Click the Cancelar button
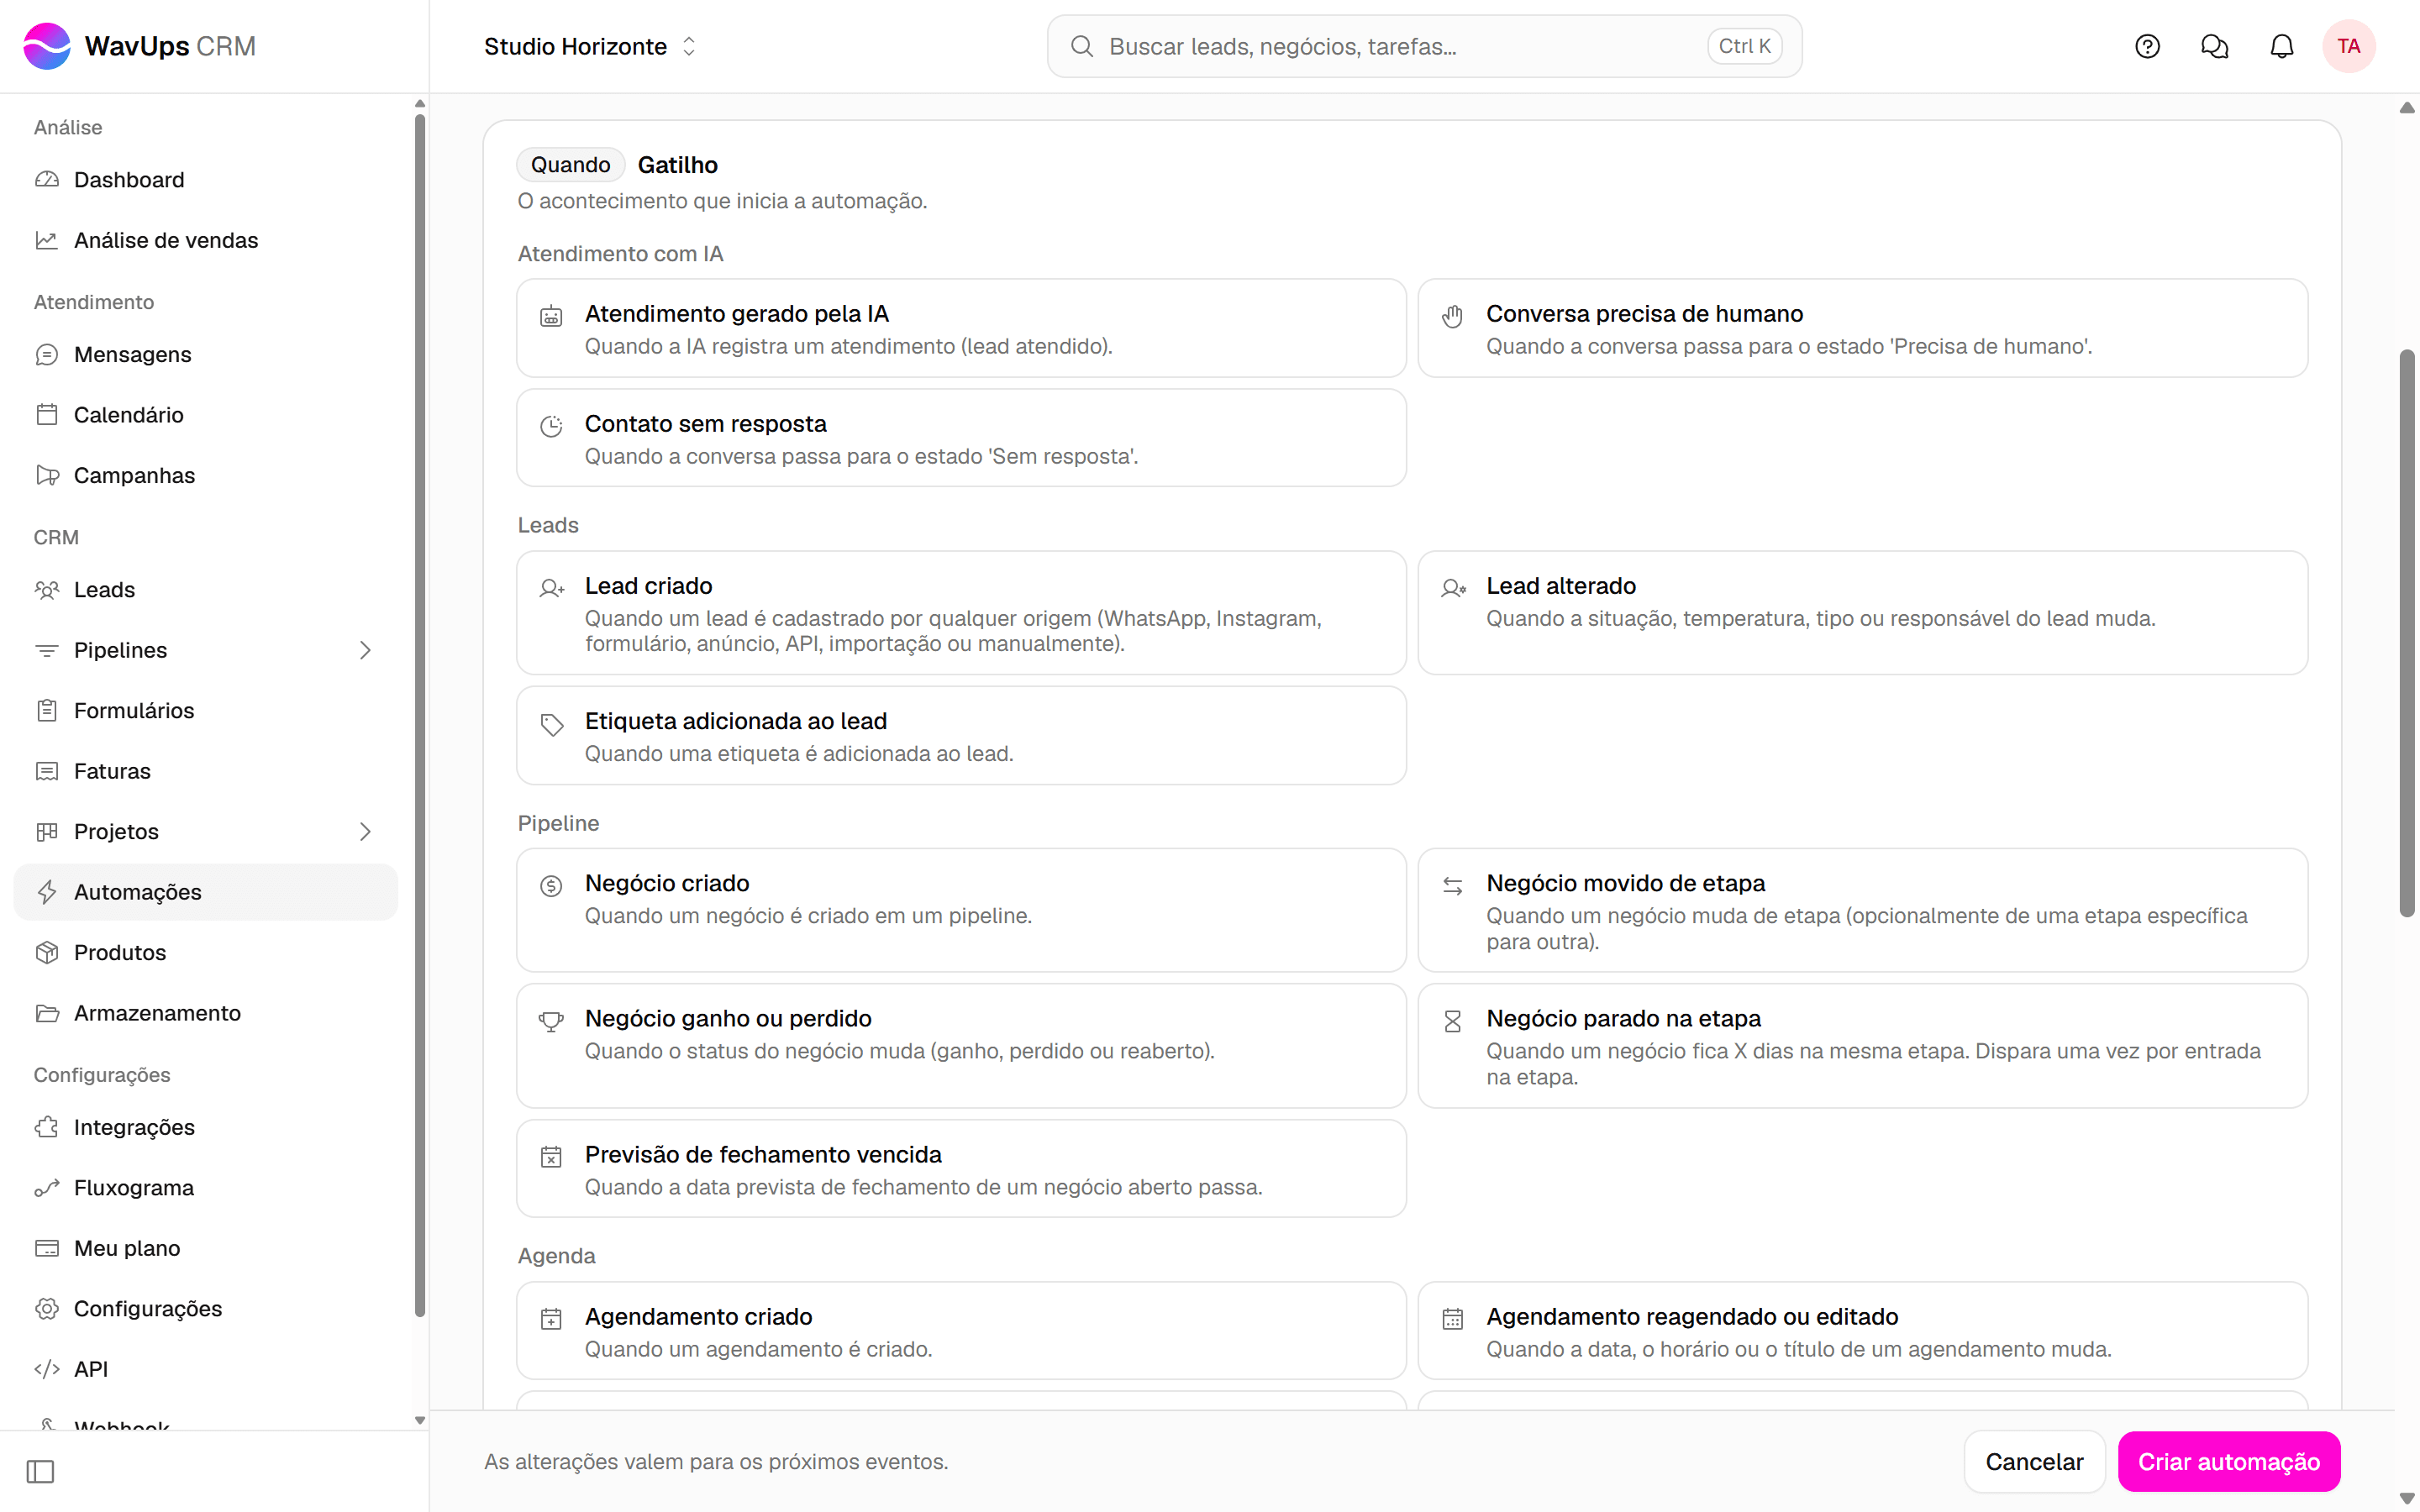Viewport: 2420px width, 1512px height. [x=2034, y=1462]
